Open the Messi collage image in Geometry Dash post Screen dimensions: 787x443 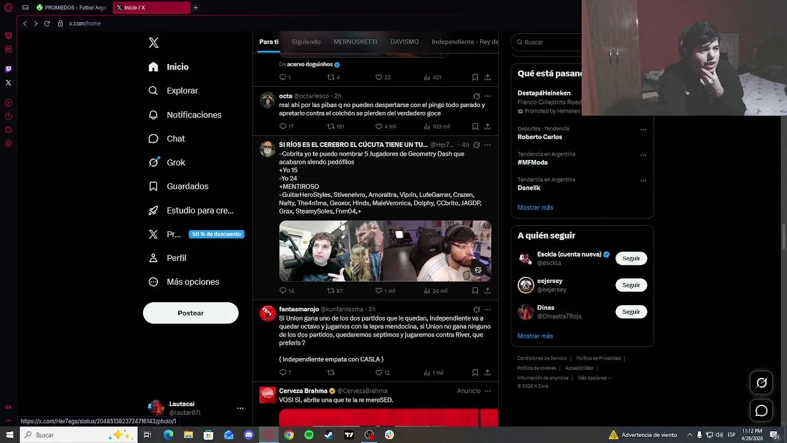pyautogui.click(x=385, y=251)
